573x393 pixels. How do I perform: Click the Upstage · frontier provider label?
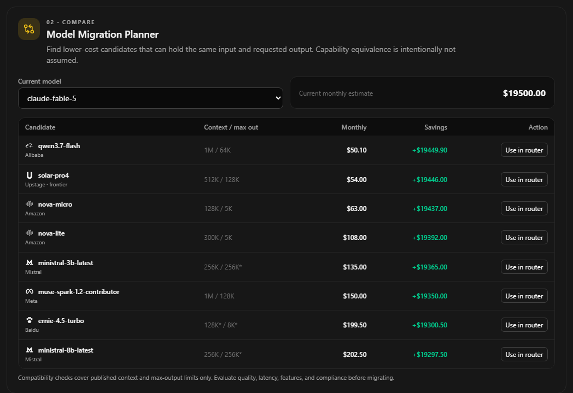(46, 184)
